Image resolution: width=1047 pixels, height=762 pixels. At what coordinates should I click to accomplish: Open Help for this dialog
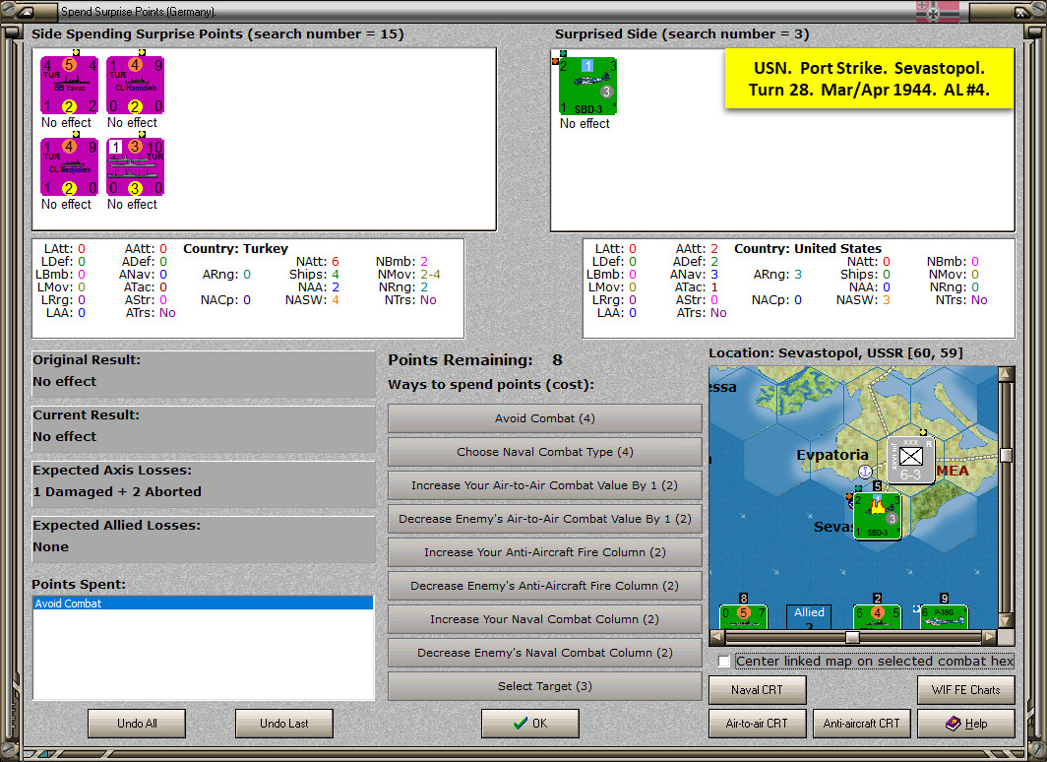pyautogui.click(x=966, y=724)
